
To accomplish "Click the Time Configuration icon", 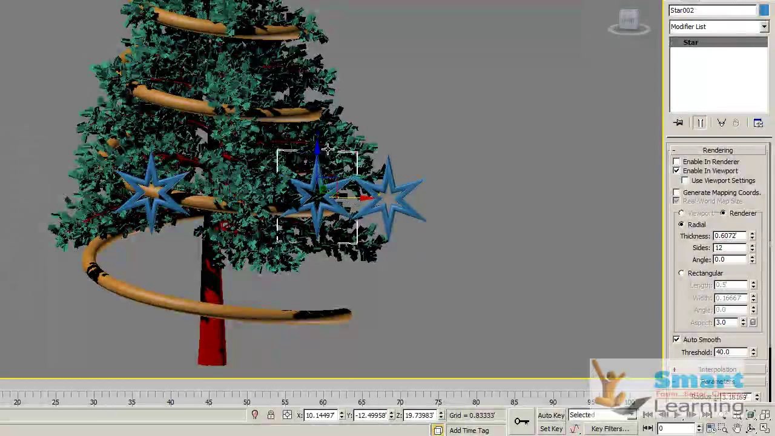I will [711, 429].
